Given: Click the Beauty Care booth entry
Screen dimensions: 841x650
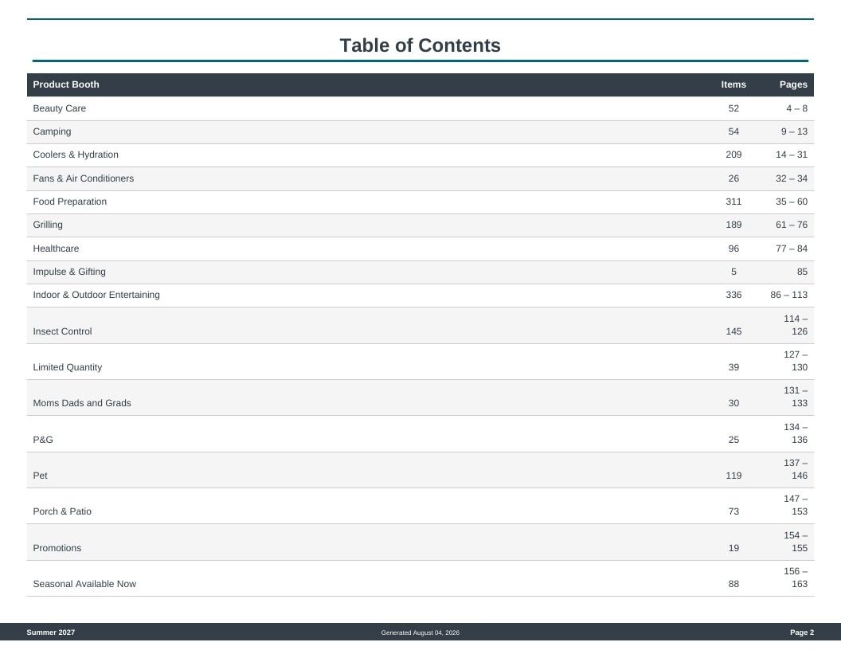Looking at the screenshot, I should (x=60, y=108).
